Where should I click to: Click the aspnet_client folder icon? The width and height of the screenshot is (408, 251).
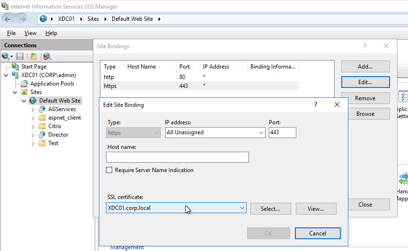[42, 118]
